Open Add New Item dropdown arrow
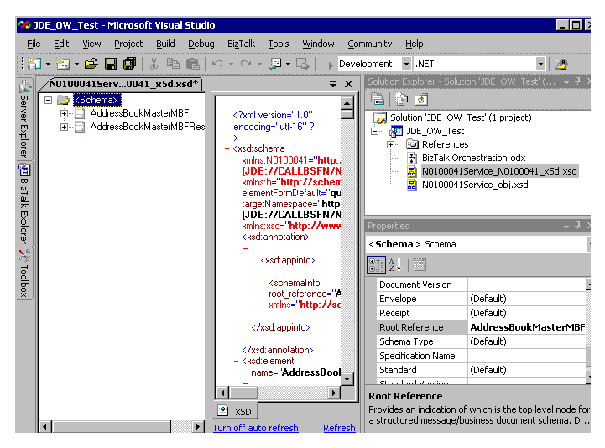 tap(76, 64)
